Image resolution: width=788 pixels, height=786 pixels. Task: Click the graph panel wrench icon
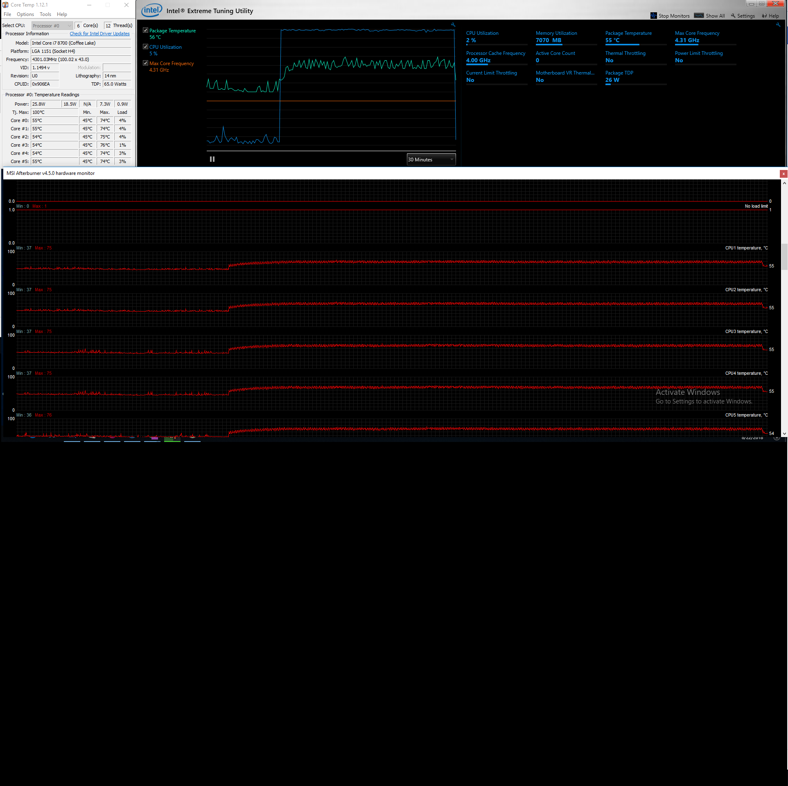coord(453,25)
